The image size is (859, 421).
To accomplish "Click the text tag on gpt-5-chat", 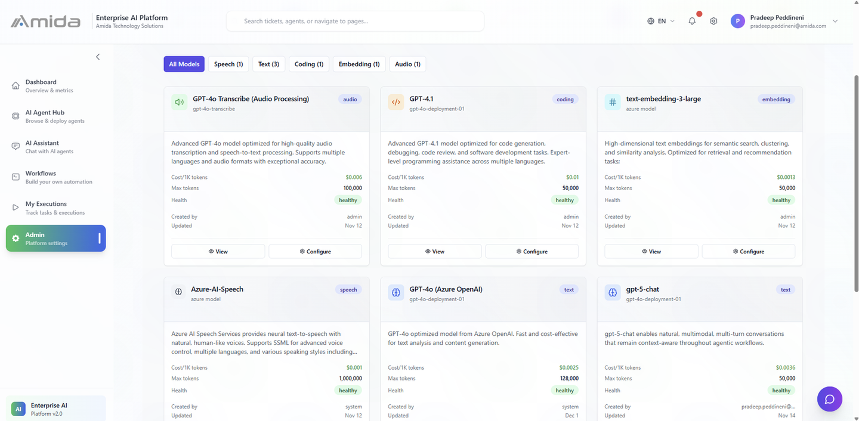I will coord(786,290).
